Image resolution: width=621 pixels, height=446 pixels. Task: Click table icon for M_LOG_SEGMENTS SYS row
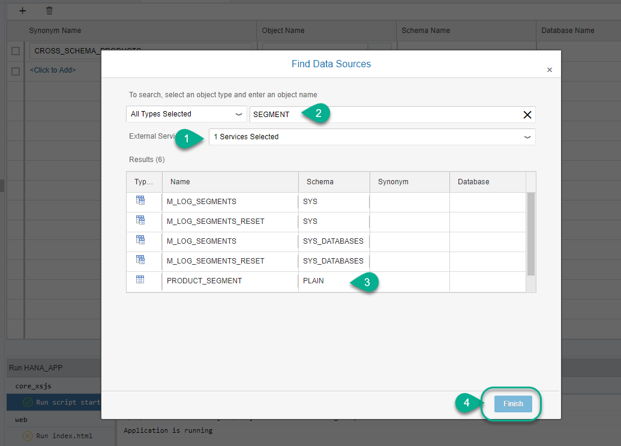coord(140,200)
